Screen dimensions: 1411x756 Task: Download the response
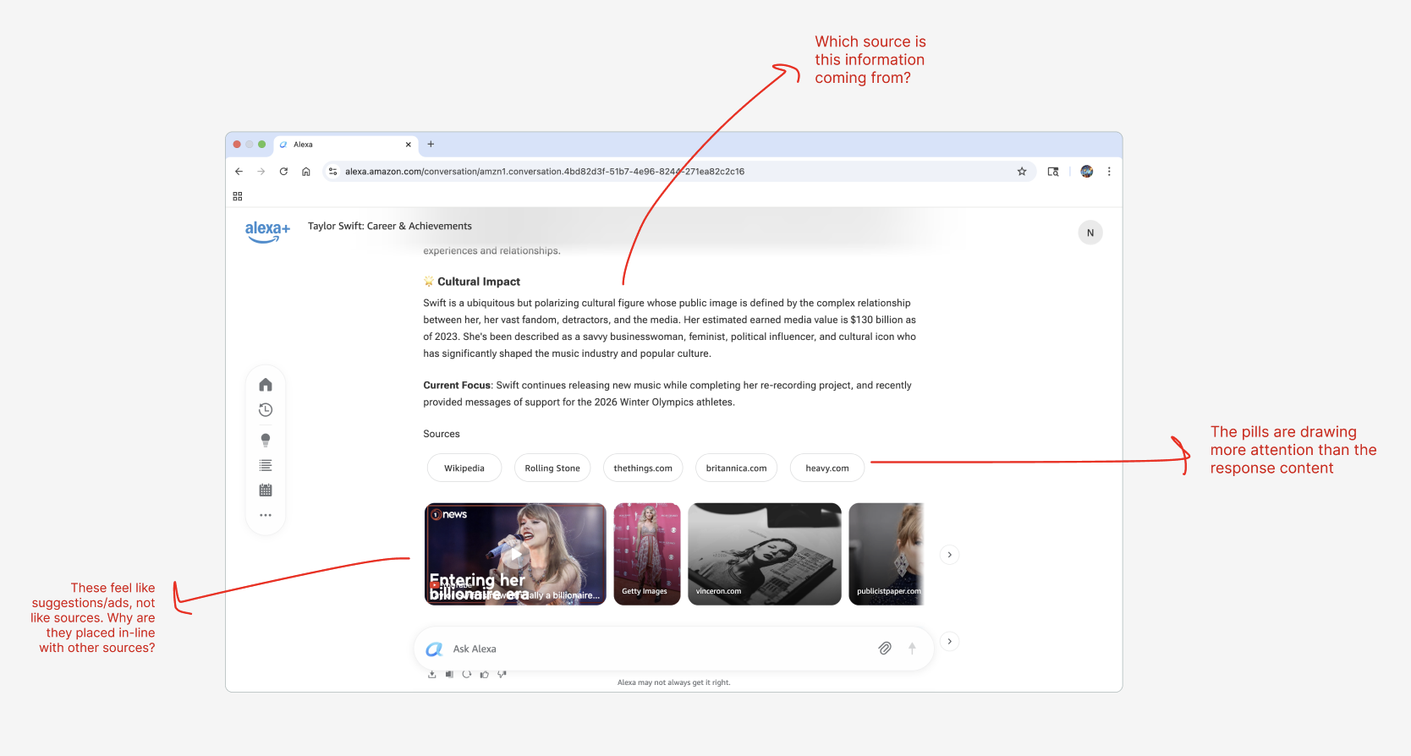(x=432, y=674)
